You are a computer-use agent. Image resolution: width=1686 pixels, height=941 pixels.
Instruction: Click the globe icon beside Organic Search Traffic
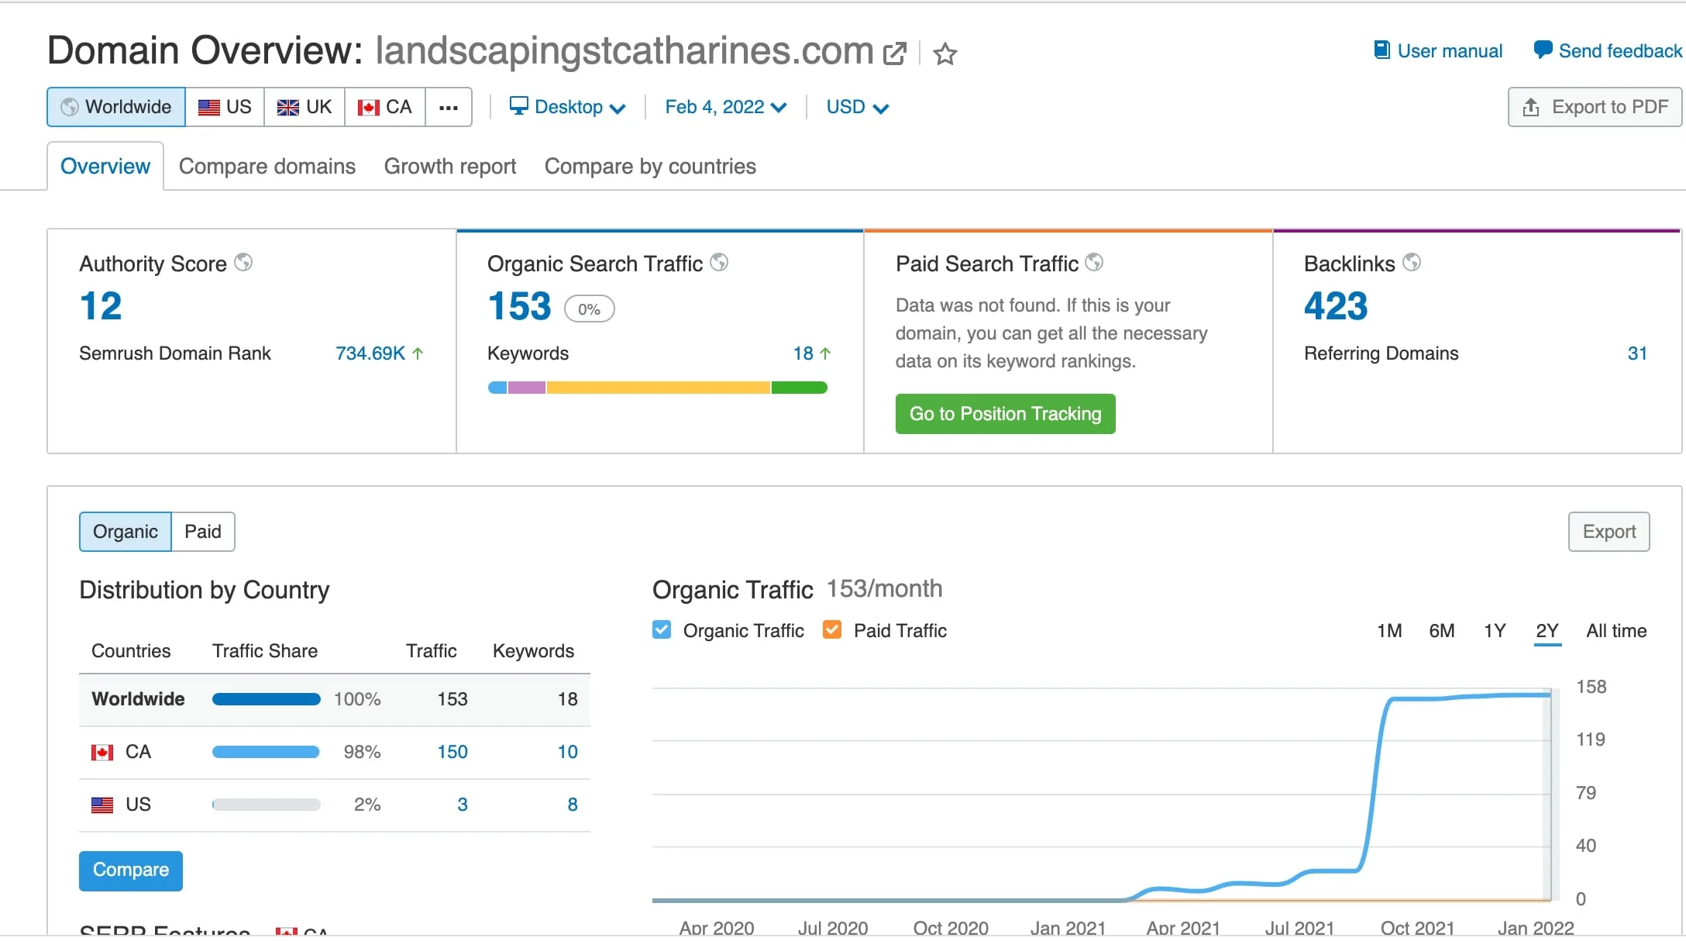click(x=719, y=263)
